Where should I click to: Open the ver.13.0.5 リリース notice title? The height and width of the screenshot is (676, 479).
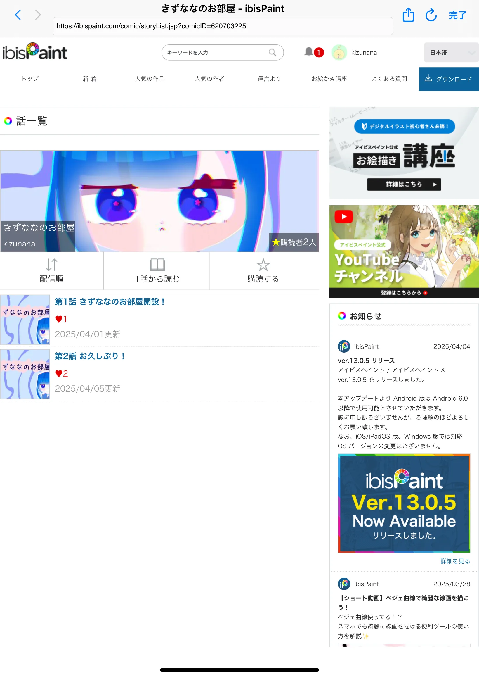click(366, 361)
